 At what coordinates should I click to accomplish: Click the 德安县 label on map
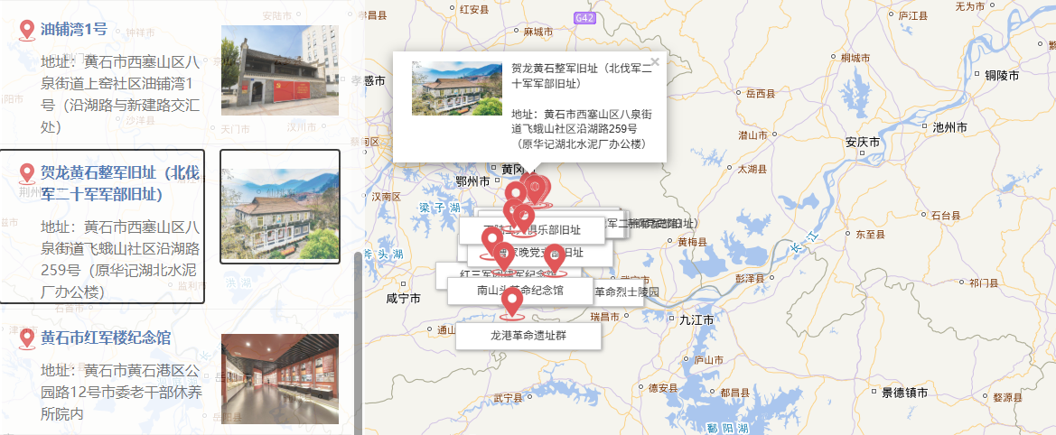663,388
